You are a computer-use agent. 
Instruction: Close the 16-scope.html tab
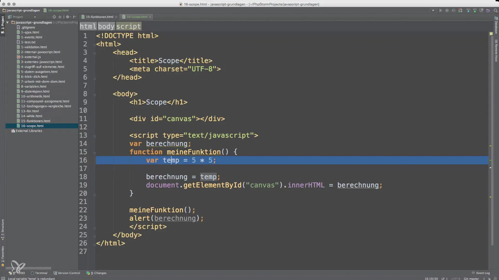(x=150, y=17)
